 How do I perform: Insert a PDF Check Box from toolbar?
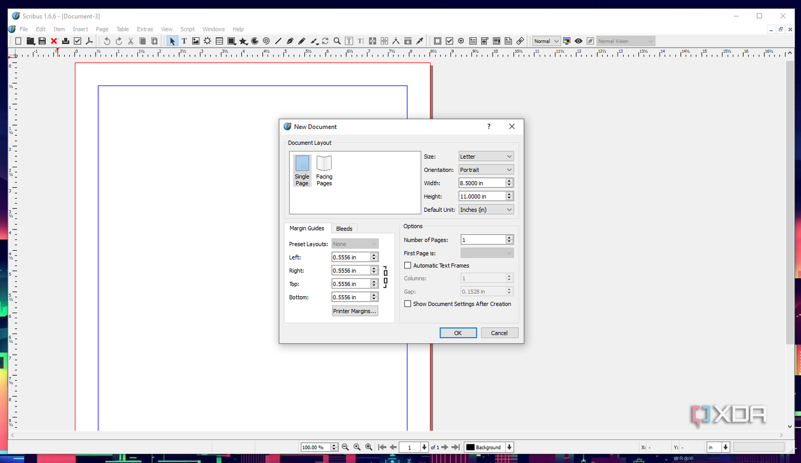tap(449, 41)
